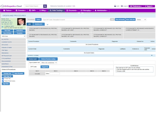This screenshot has width=156, height=117.
Task: Select order code 73221 magnetic resonance
Action: point(43,29)
